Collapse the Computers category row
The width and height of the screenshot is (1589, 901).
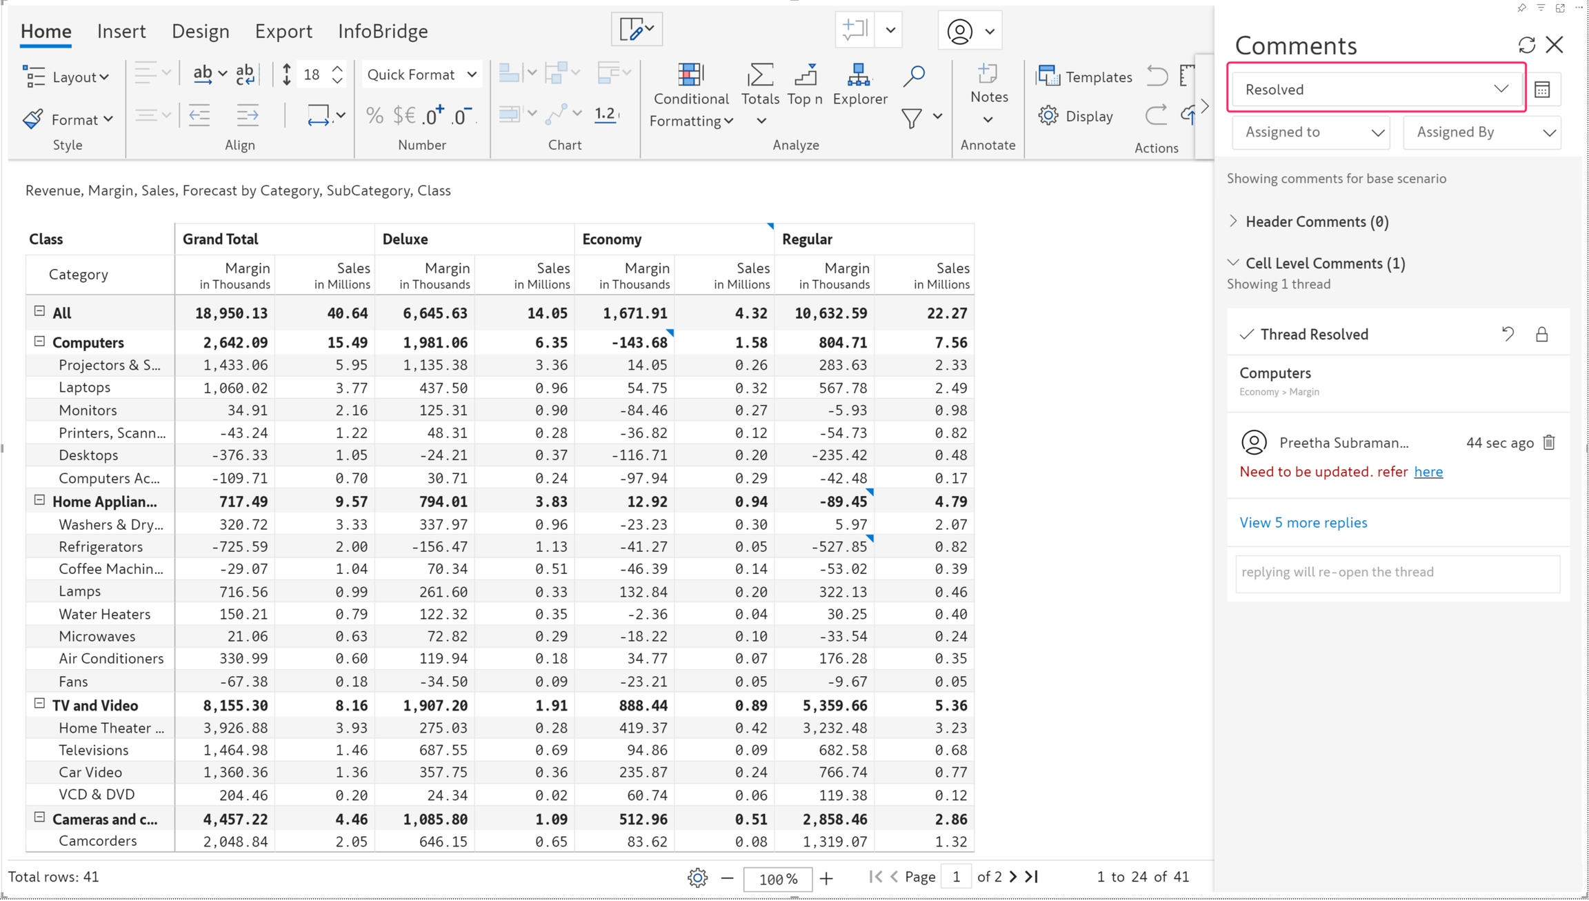39,341
